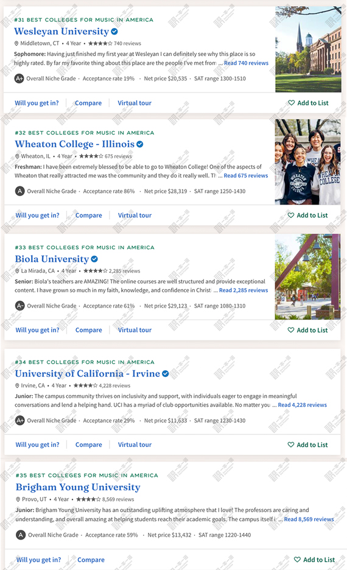
Task: Click the heart icon for Brigham Young University
Action: (297, 560)
